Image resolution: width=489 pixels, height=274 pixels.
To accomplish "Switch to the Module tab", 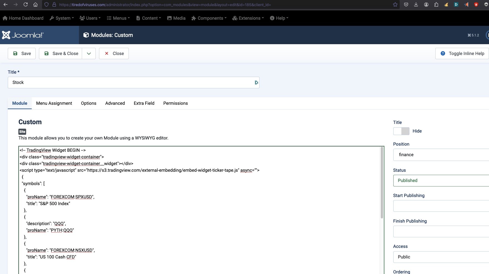I will (20, 103).
